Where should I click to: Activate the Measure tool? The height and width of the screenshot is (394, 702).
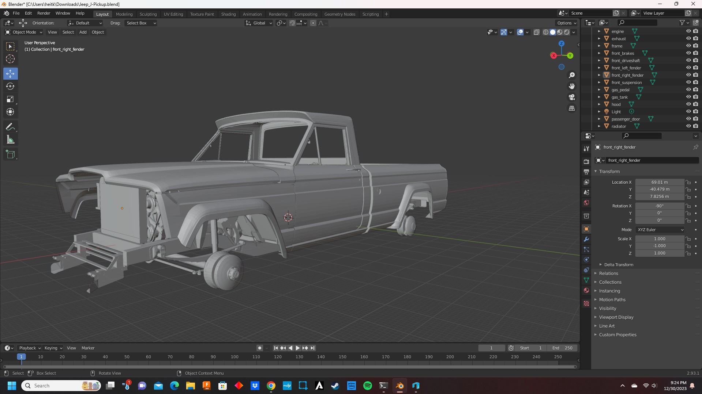pyautogui.click(x=10, y=140)
